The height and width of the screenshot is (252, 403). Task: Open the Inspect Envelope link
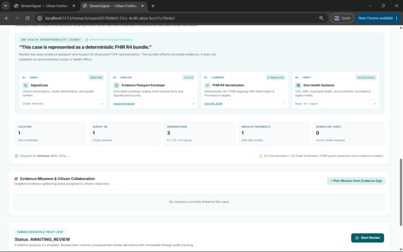(x=124, y=104)
